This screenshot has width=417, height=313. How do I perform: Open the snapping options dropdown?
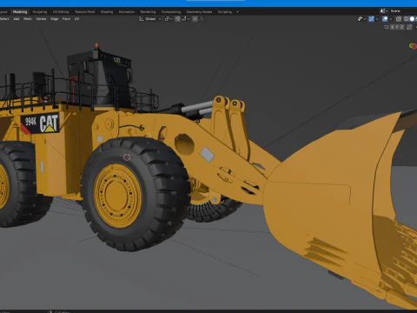coord(185,19)
